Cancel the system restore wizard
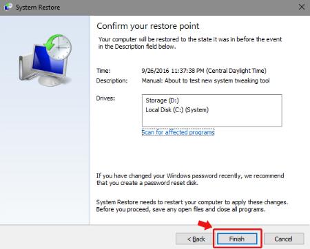This screenshot has height=249, width=310. [x=284, y=239]
